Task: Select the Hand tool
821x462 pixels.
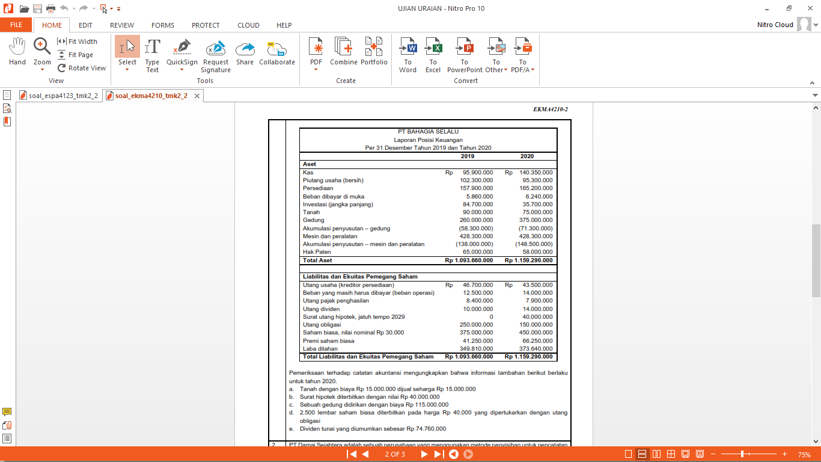Action: pos(17,52)
